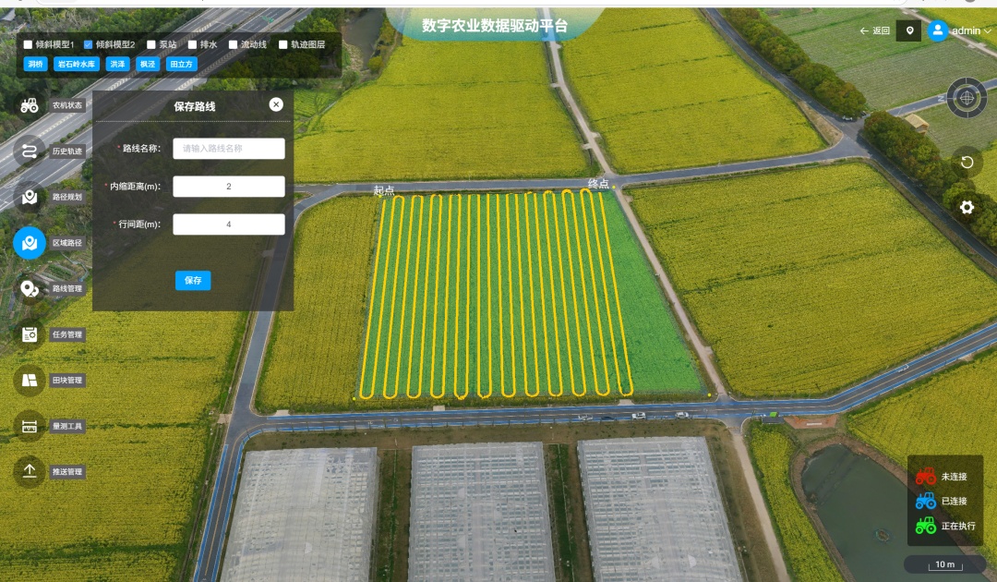Switch to the 路线管理 menu label
The image size is (997, 582).
[x=67, y=289]
